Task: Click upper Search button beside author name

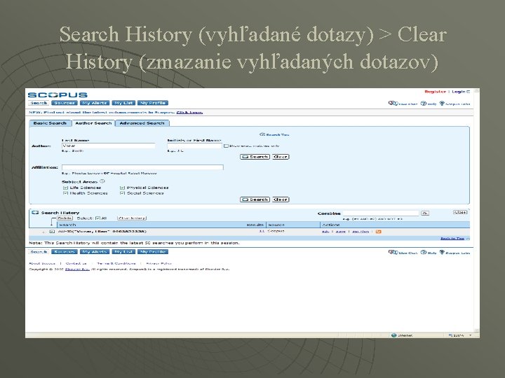Action: (255, 157)
